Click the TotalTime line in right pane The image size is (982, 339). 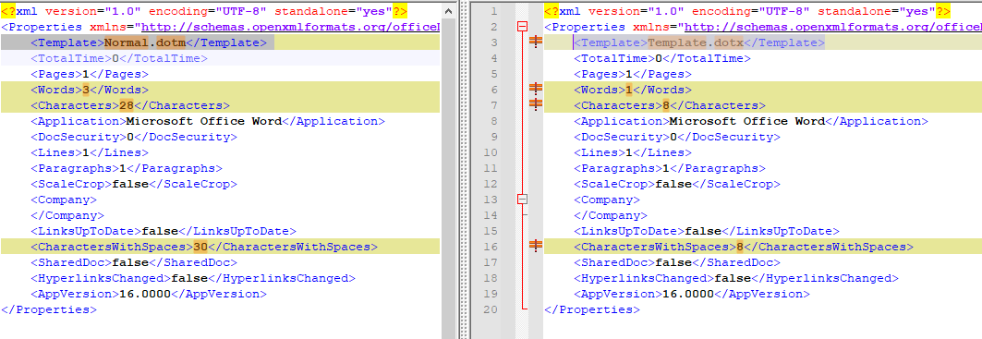pos(662,58)
